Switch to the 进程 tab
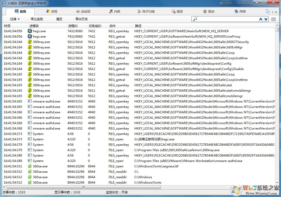281x197 pixels. 52,11
